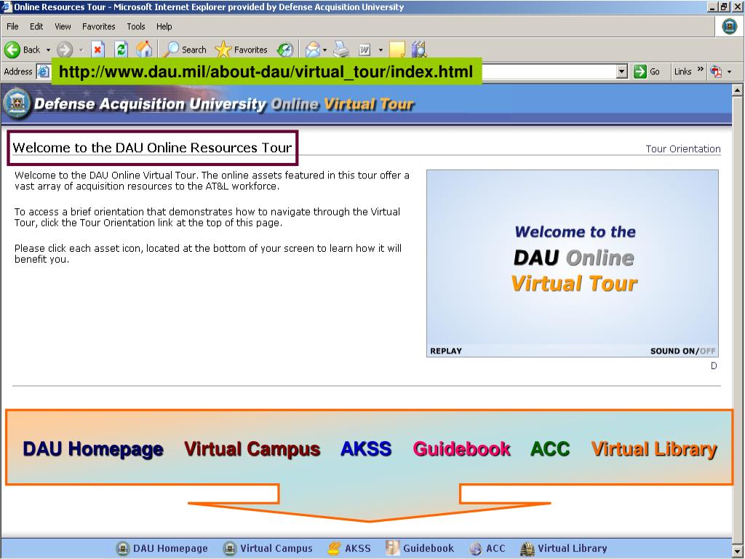Viewport: 745px width, 559px height.
Task: Open the View menu
Action: click(x=63, y=27)
